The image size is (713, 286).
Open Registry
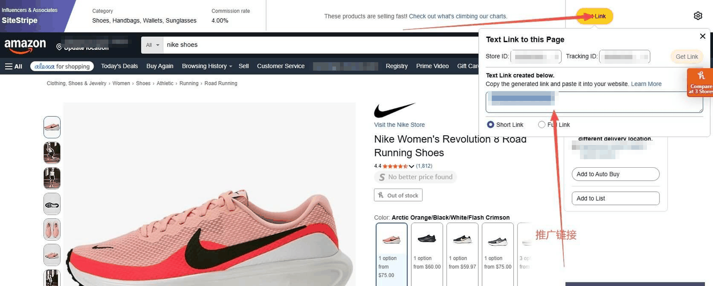pos(397,66)
